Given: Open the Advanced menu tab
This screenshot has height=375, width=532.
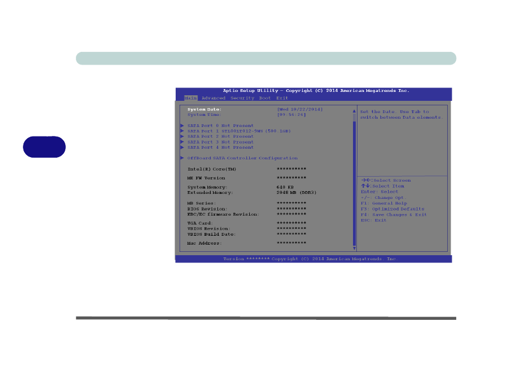Looking at the screenshot, I should [x=214, y=98].
